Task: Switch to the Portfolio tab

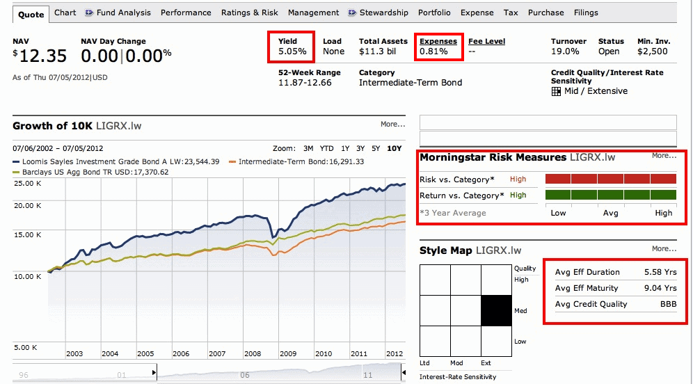Action: click(434, 13)
